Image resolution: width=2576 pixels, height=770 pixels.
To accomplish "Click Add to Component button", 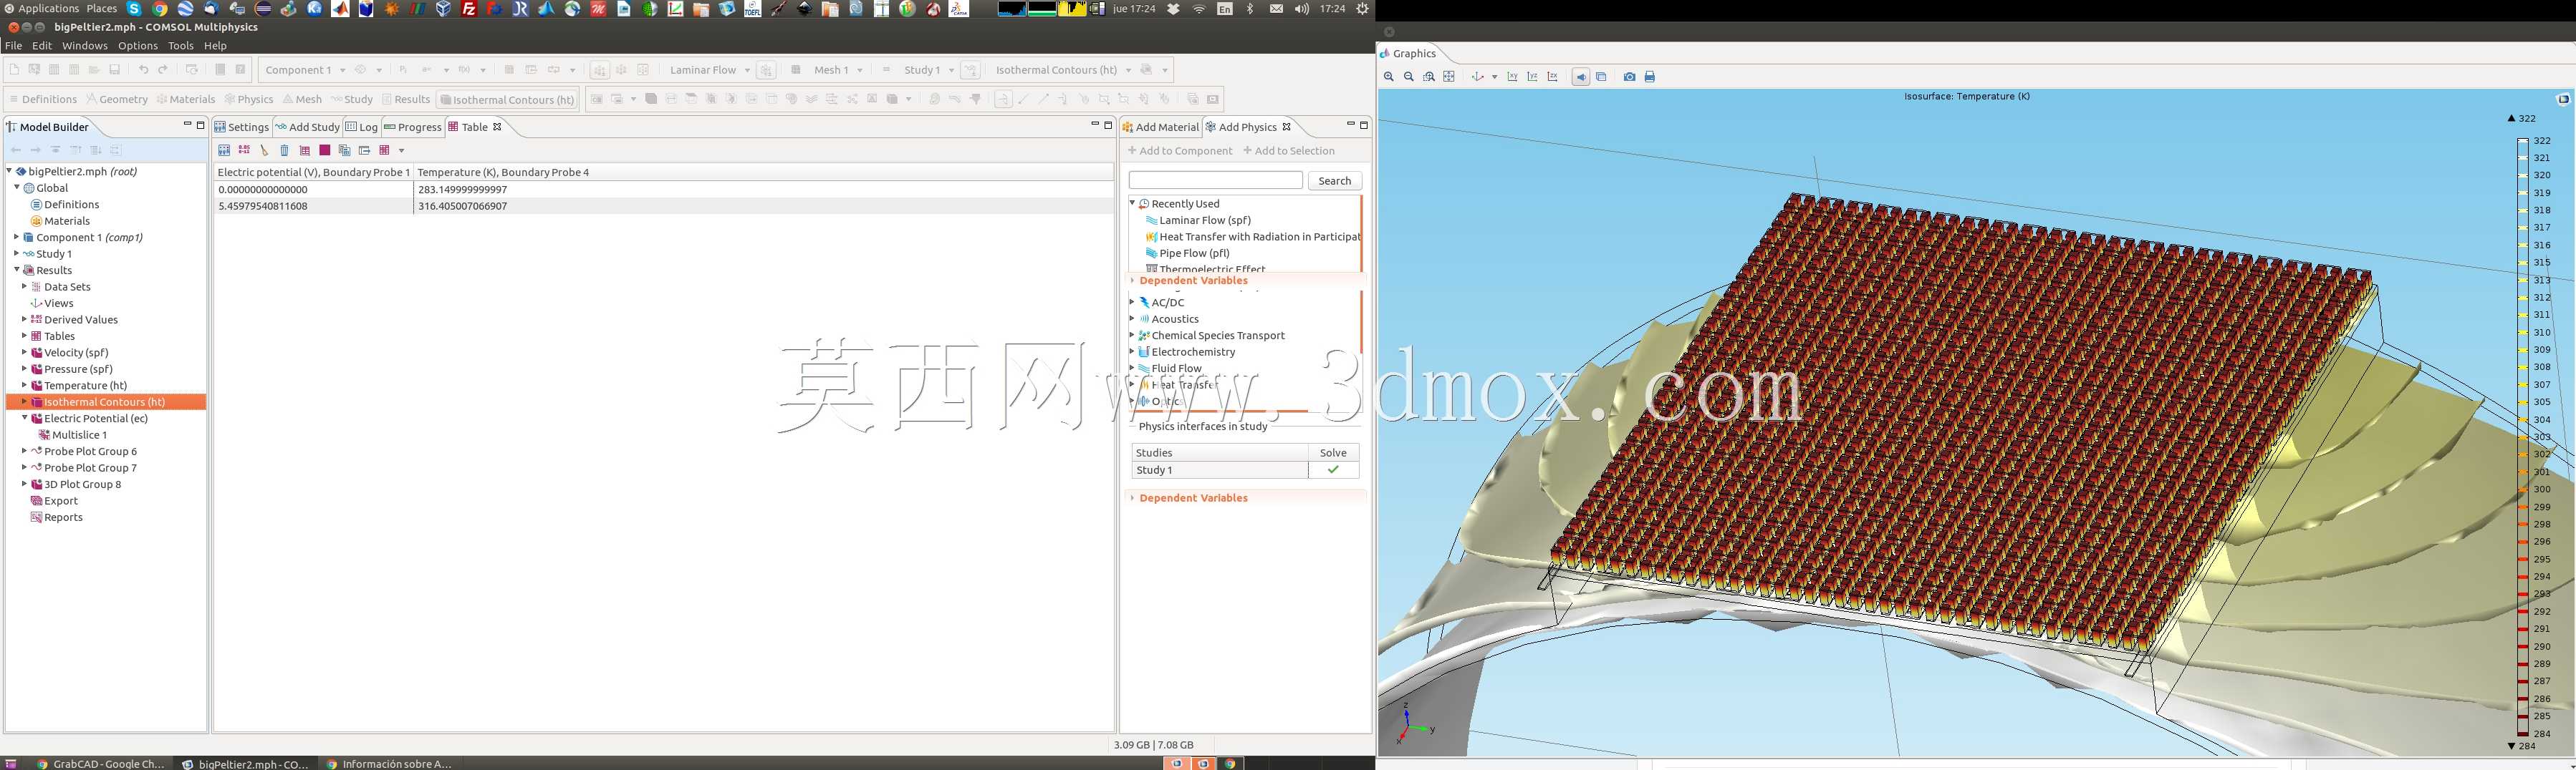I will click(1180, 151).
